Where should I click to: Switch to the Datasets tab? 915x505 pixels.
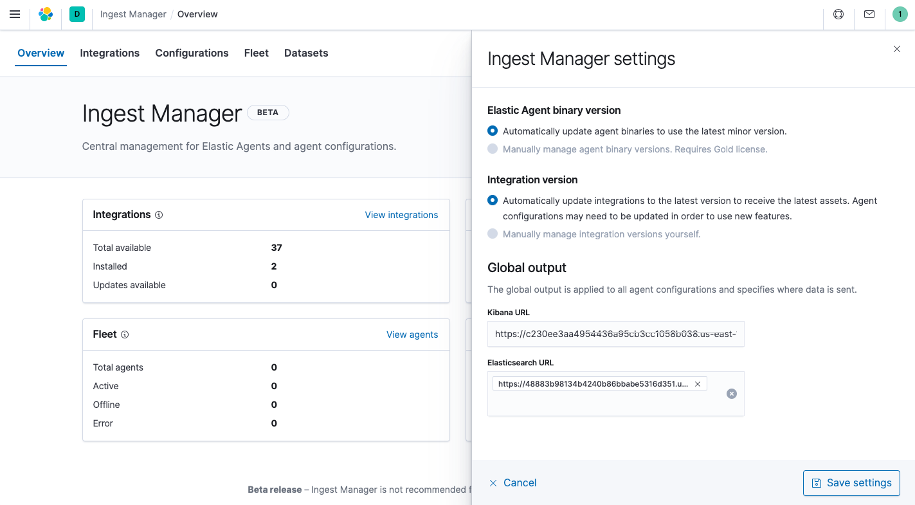pyautogui.click(x=306, y=53)
